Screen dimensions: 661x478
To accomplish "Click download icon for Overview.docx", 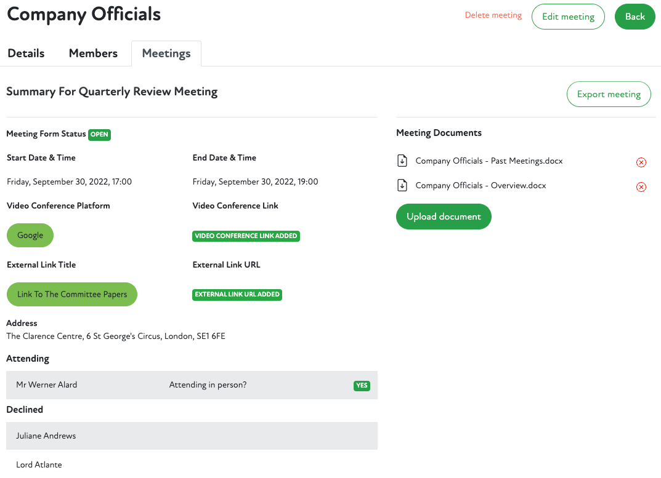I will [x=402, y=186].
